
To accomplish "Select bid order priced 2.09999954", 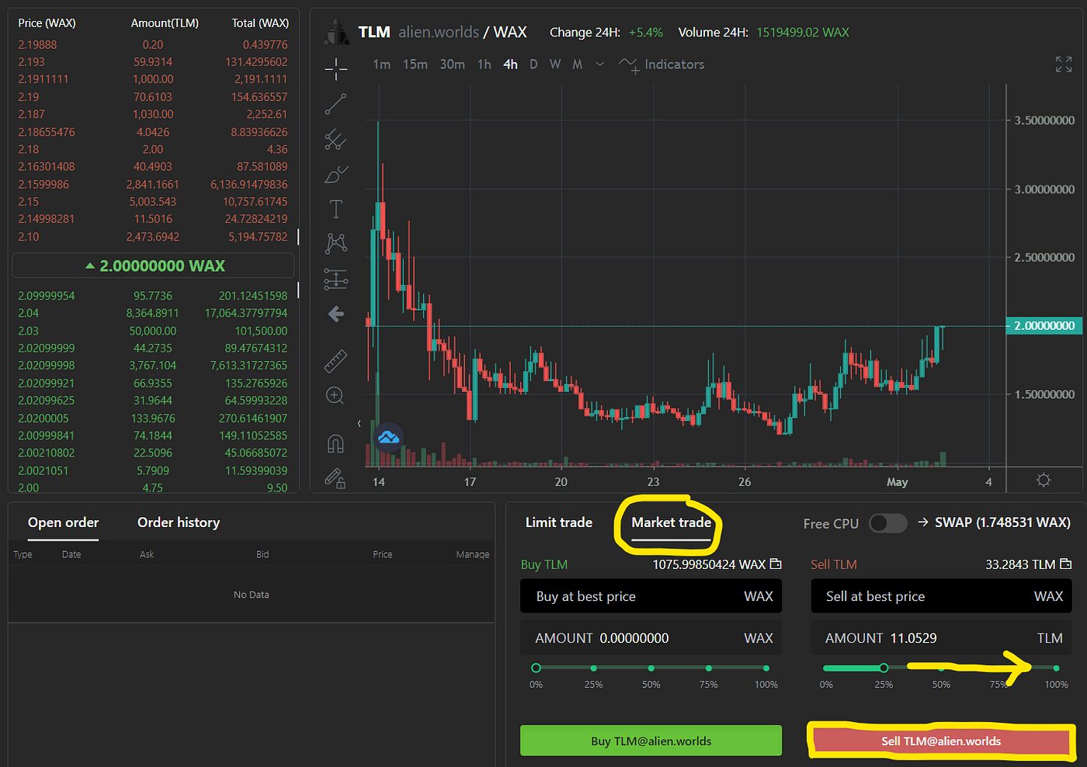I will coord(153,296).
